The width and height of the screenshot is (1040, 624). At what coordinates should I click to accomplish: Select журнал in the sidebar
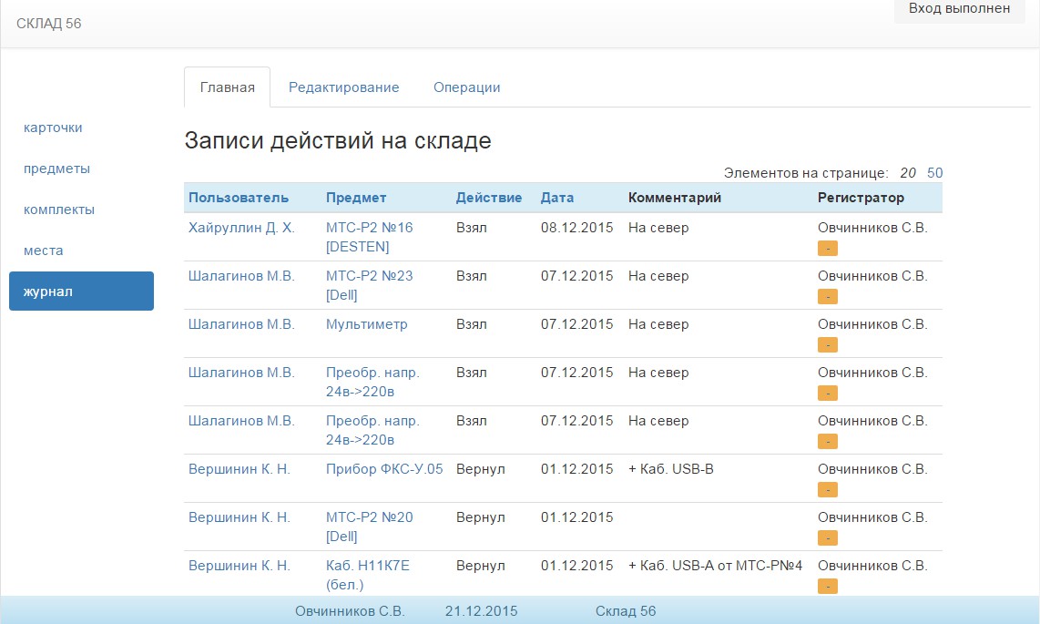(82, 292)
